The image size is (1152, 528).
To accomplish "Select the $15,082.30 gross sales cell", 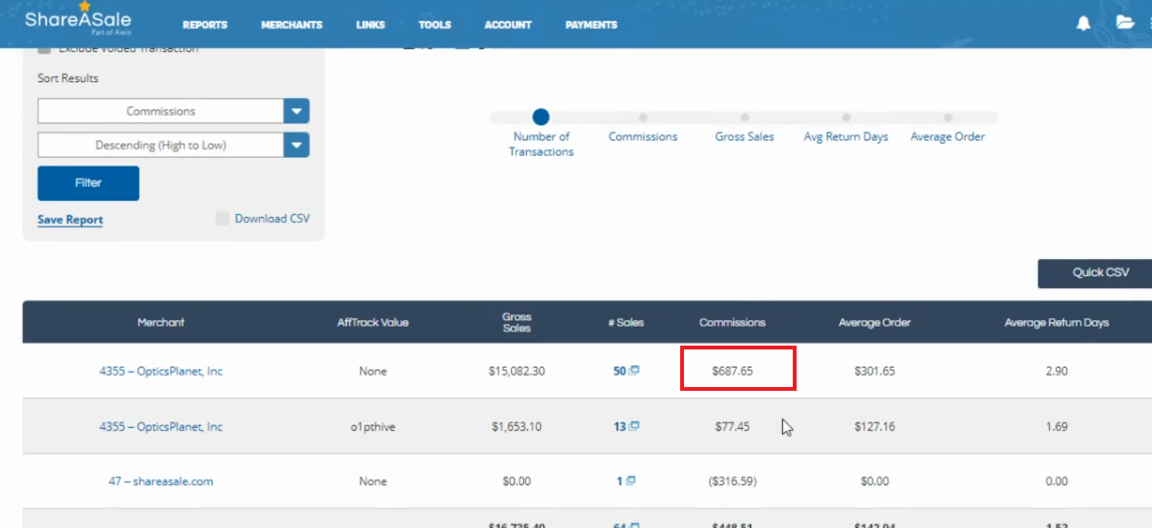I will click(517, 371).
